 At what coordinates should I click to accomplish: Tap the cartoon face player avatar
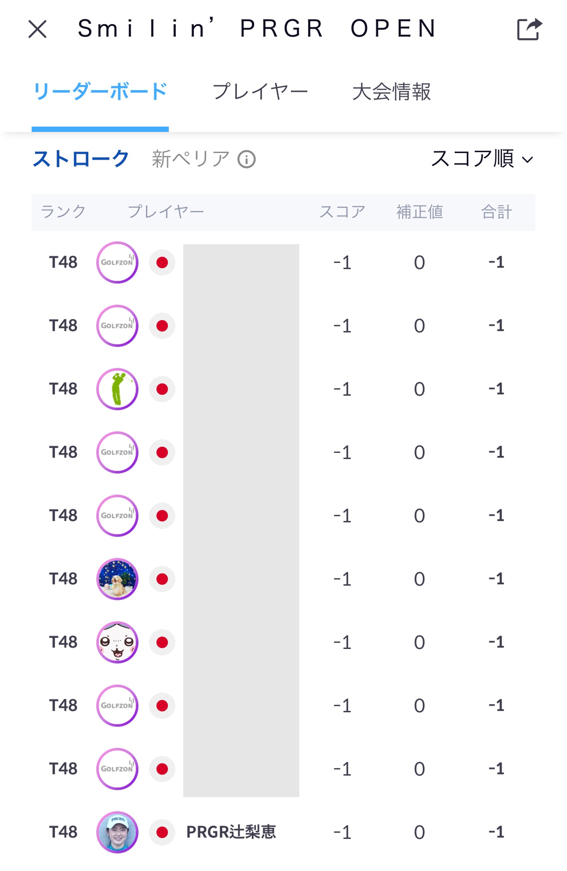[117, 642]
